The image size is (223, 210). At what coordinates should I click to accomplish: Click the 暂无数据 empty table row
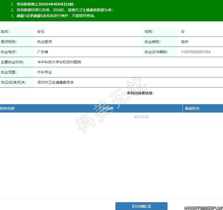[141, 117]
